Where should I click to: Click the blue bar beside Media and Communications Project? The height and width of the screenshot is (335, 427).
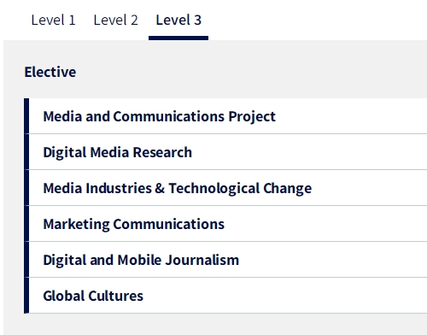tap(26, 116)
